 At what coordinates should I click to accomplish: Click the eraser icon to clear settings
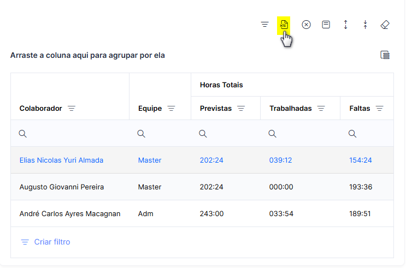click(385, 25)
